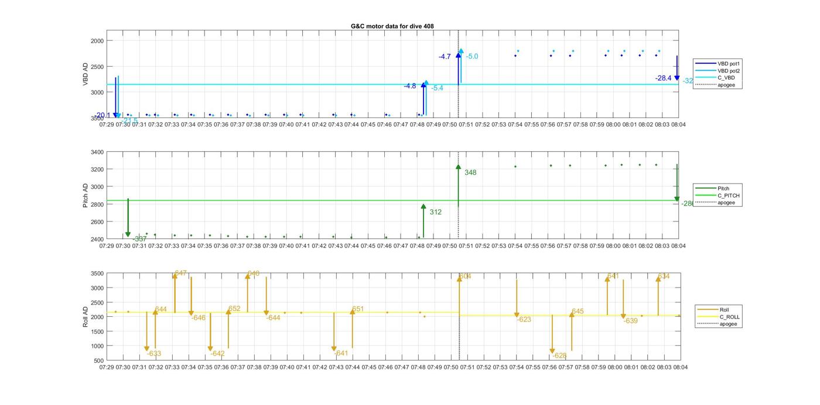820x405 pixels.
Task: Click the '-337' pitch data label
Action: [139, 239]
